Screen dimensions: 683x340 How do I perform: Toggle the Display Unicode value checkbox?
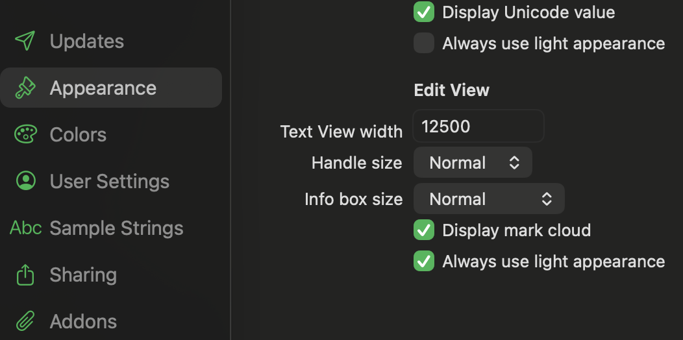tap(424, 12)
